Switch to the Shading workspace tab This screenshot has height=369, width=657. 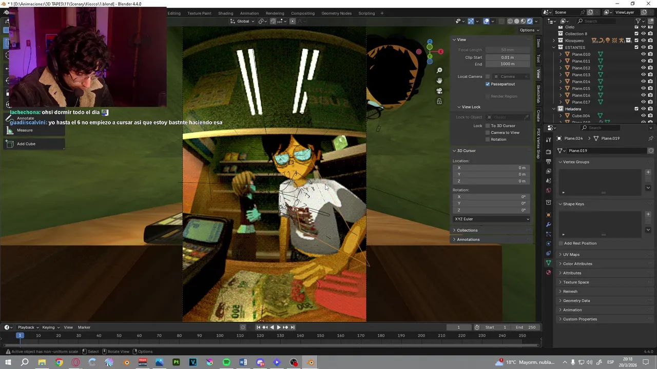coord(225,13)
